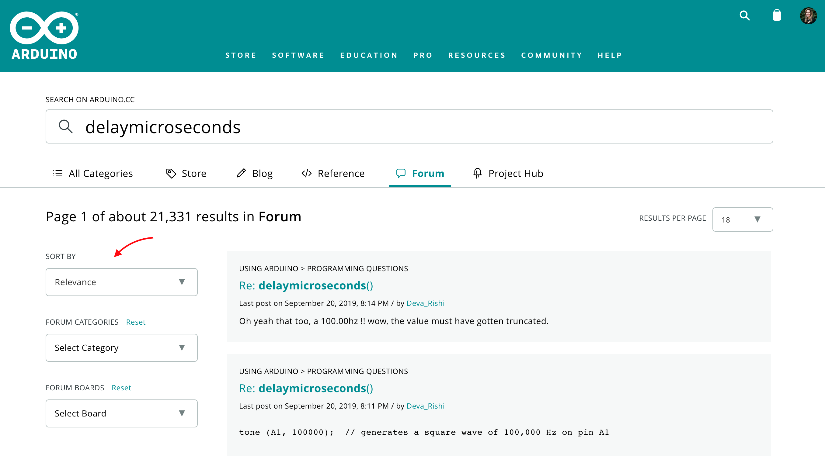Switch to the Store results tab
This screenshot has width=825, height=456.
pos(186,173)
